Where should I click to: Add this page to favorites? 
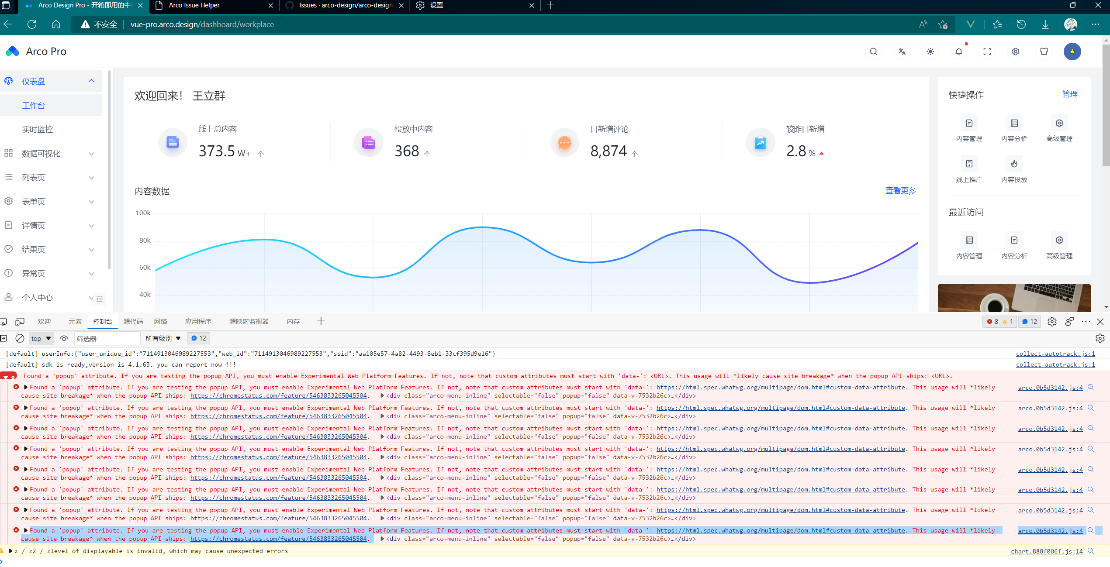click(943, 24)
